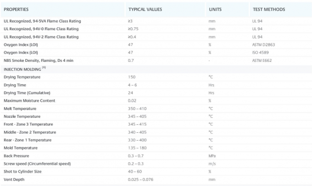312x186 pixels.
Task: Click the footnote (6) superscript
Action: 44,67
